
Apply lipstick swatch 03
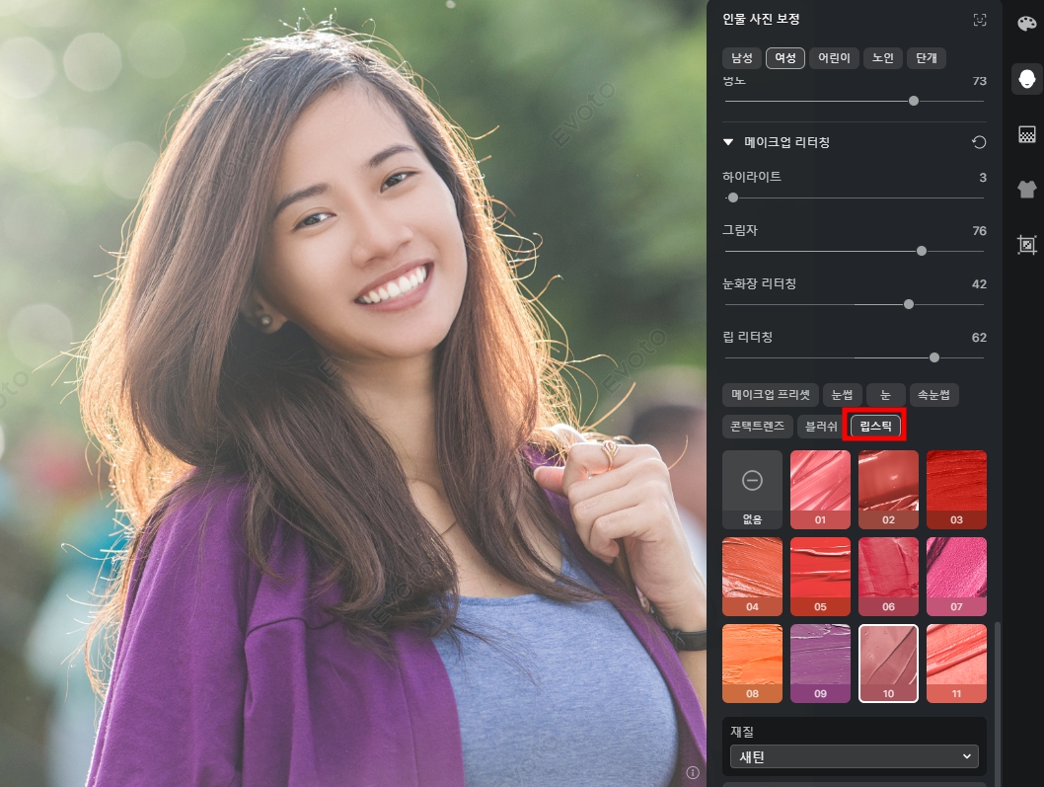(x=956, y=489)
